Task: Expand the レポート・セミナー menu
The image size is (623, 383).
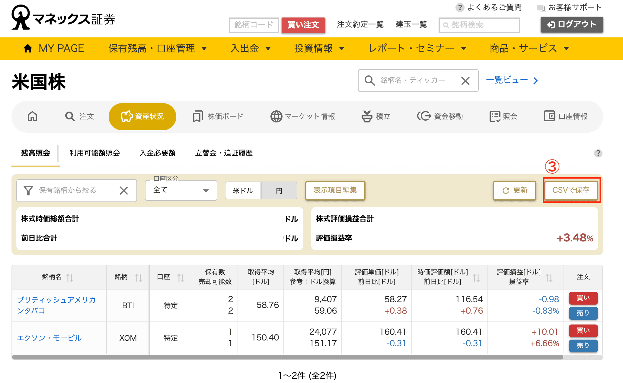Action: tap(417, 48)
